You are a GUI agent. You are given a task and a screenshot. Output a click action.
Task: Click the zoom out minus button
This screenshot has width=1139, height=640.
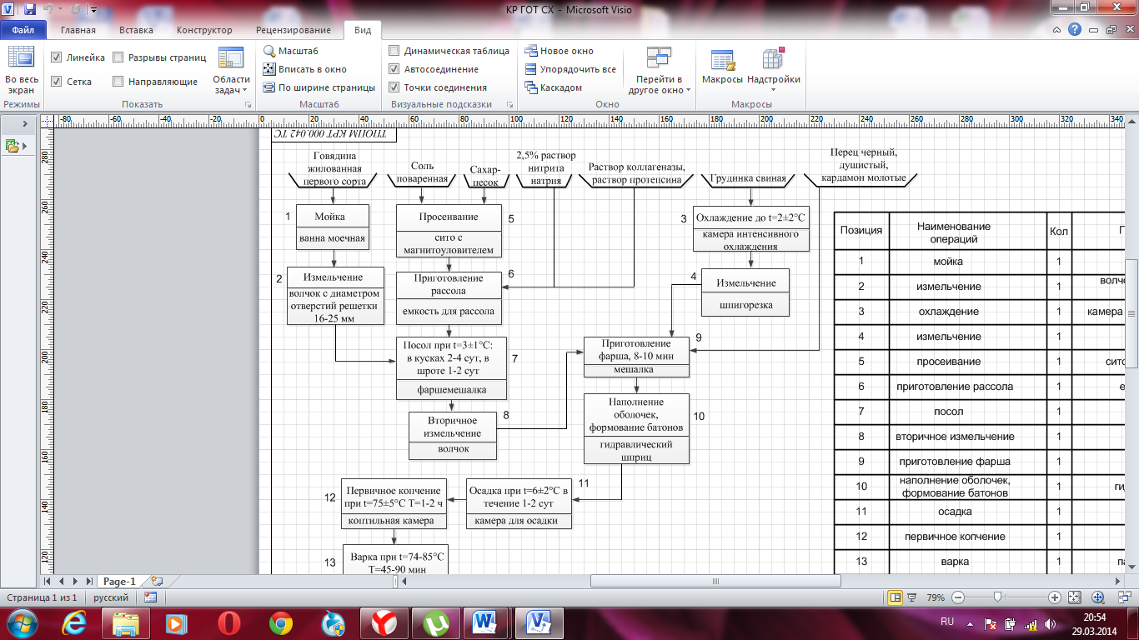(958, 597)
